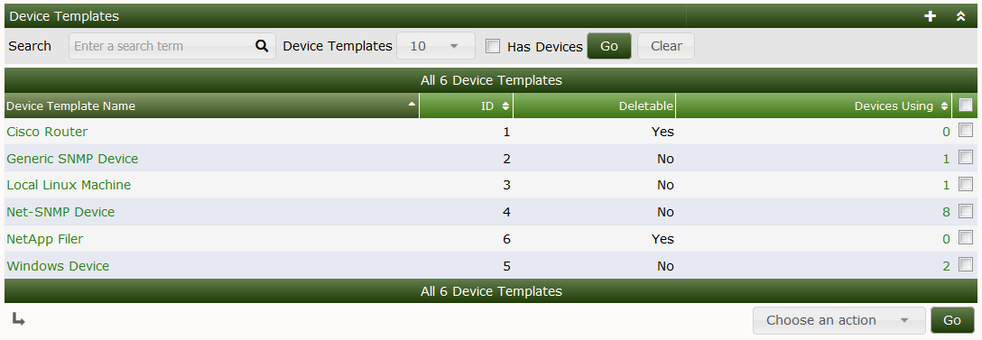Image resolution: width=982 pixels, height=340 pixels.
Task: Click devices using count 2 for Windows Device
Action: coord(946,266)
